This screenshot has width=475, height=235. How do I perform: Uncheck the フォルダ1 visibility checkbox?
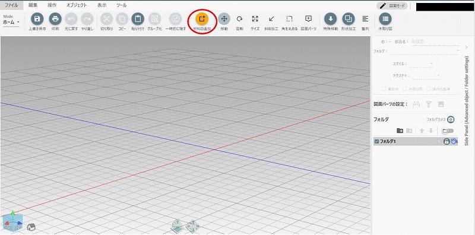pyautogui.click(x=376, y=141)
